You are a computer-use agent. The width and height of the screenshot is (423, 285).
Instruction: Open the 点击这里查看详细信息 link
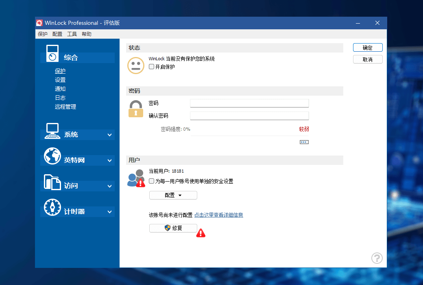(x=219, y=215)
